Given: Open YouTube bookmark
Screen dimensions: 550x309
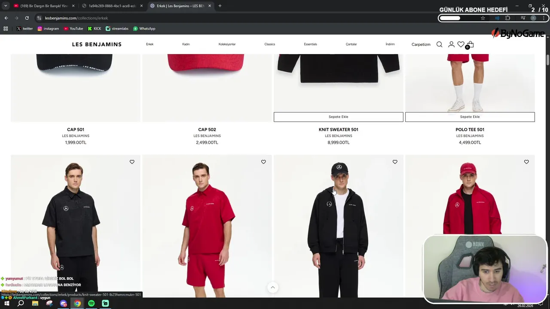Looking at the screenshot, I should tap(73, 28).
